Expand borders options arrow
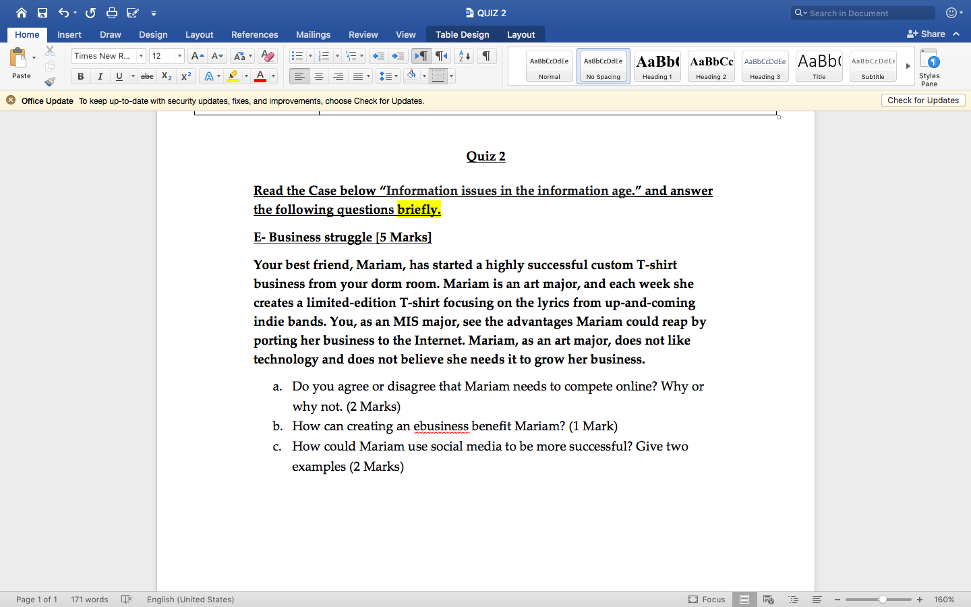The height and width of the screenshot is (607, 971). coord(451,76)
